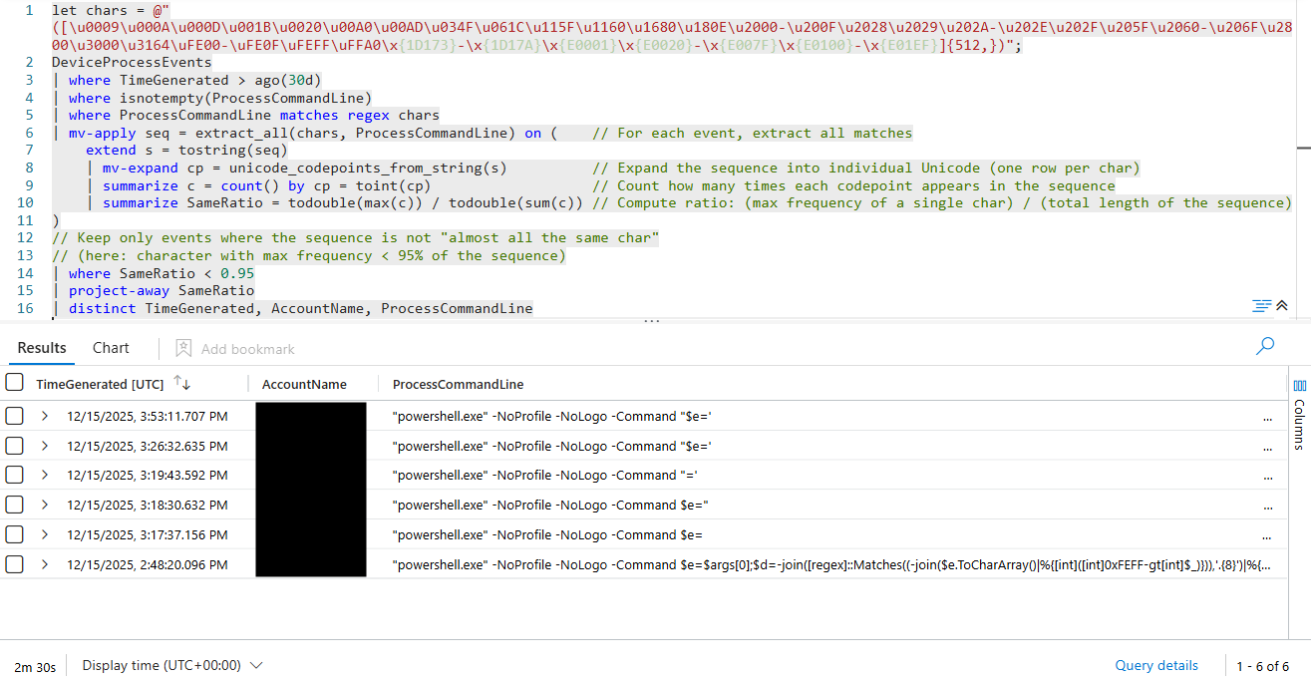Click the Add bookmark icon
Viewport: 1311px width, 680px height.
(183, 348)
